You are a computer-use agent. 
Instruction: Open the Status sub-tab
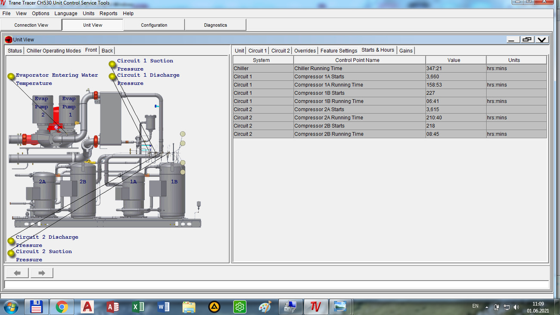(x=15, y=50)
